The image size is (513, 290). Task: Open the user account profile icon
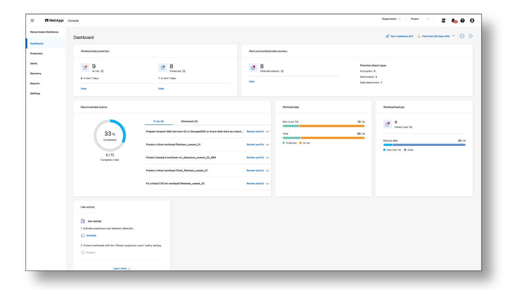(472, 21)
